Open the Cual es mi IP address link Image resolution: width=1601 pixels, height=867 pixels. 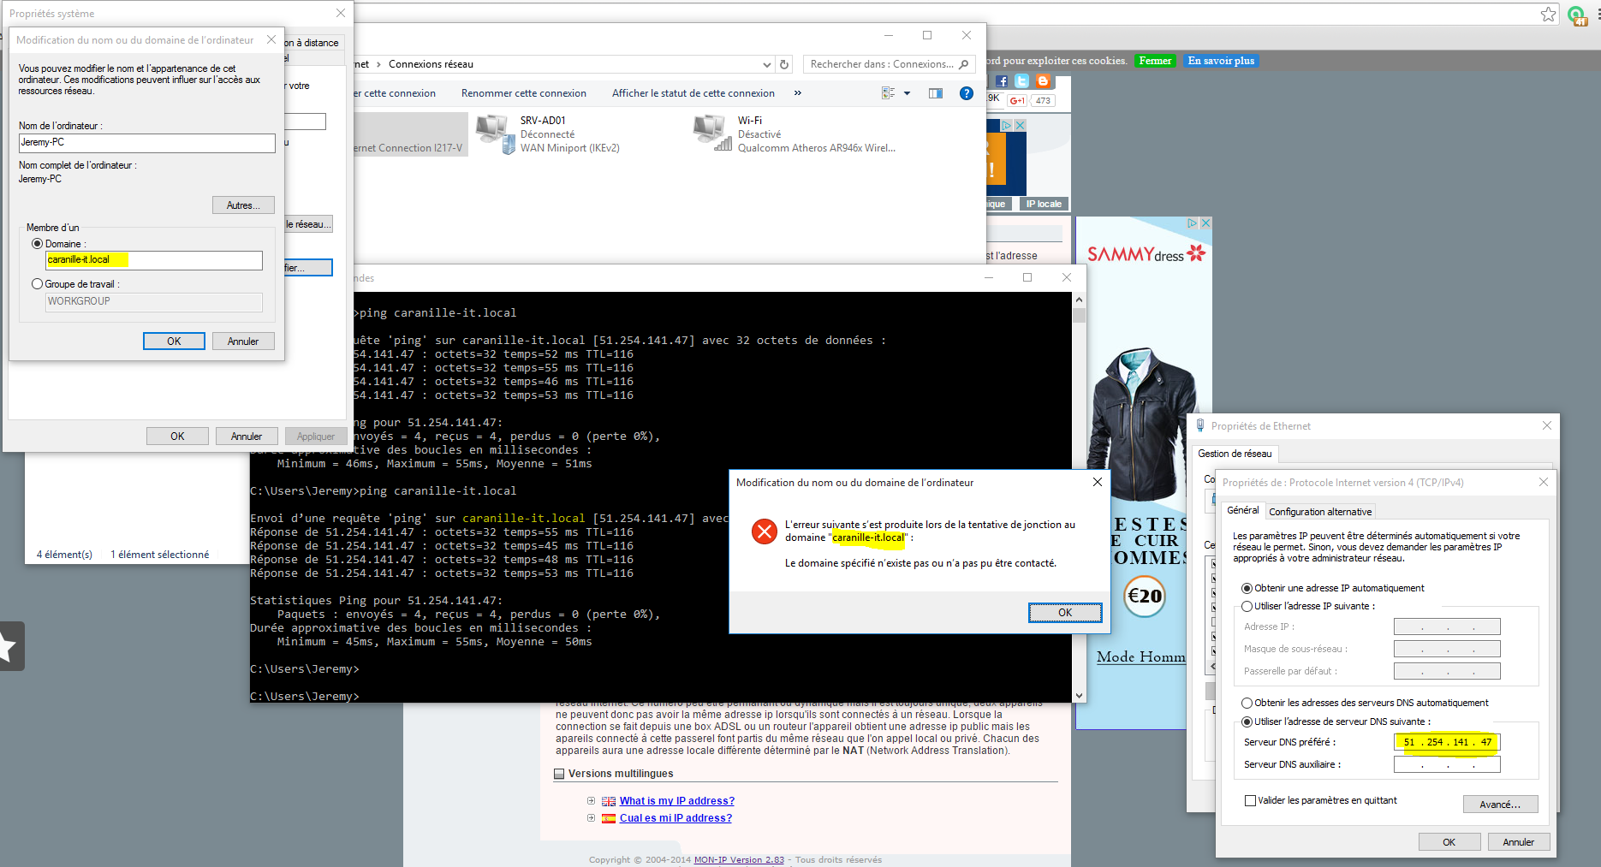(676, 818)
